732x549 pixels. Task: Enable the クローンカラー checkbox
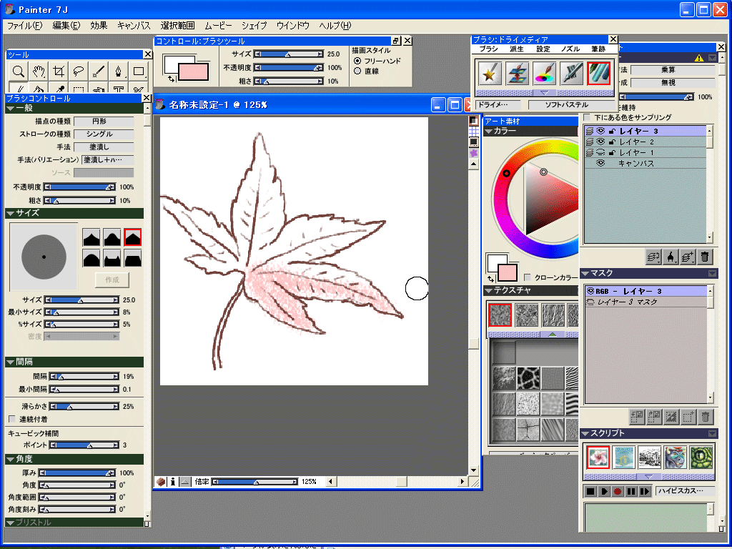point(528,277)
